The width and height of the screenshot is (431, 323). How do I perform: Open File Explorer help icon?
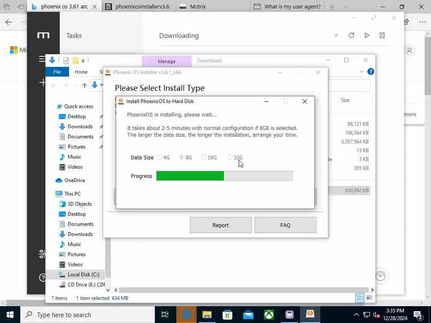pyautogui.click(x=370, y=71)
